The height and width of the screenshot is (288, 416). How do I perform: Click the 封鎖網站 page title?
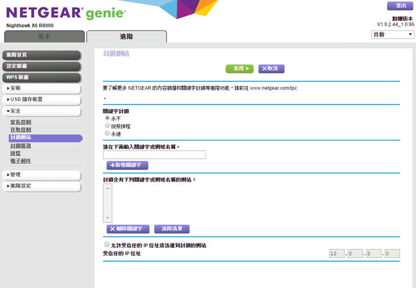tap(116, 54)
